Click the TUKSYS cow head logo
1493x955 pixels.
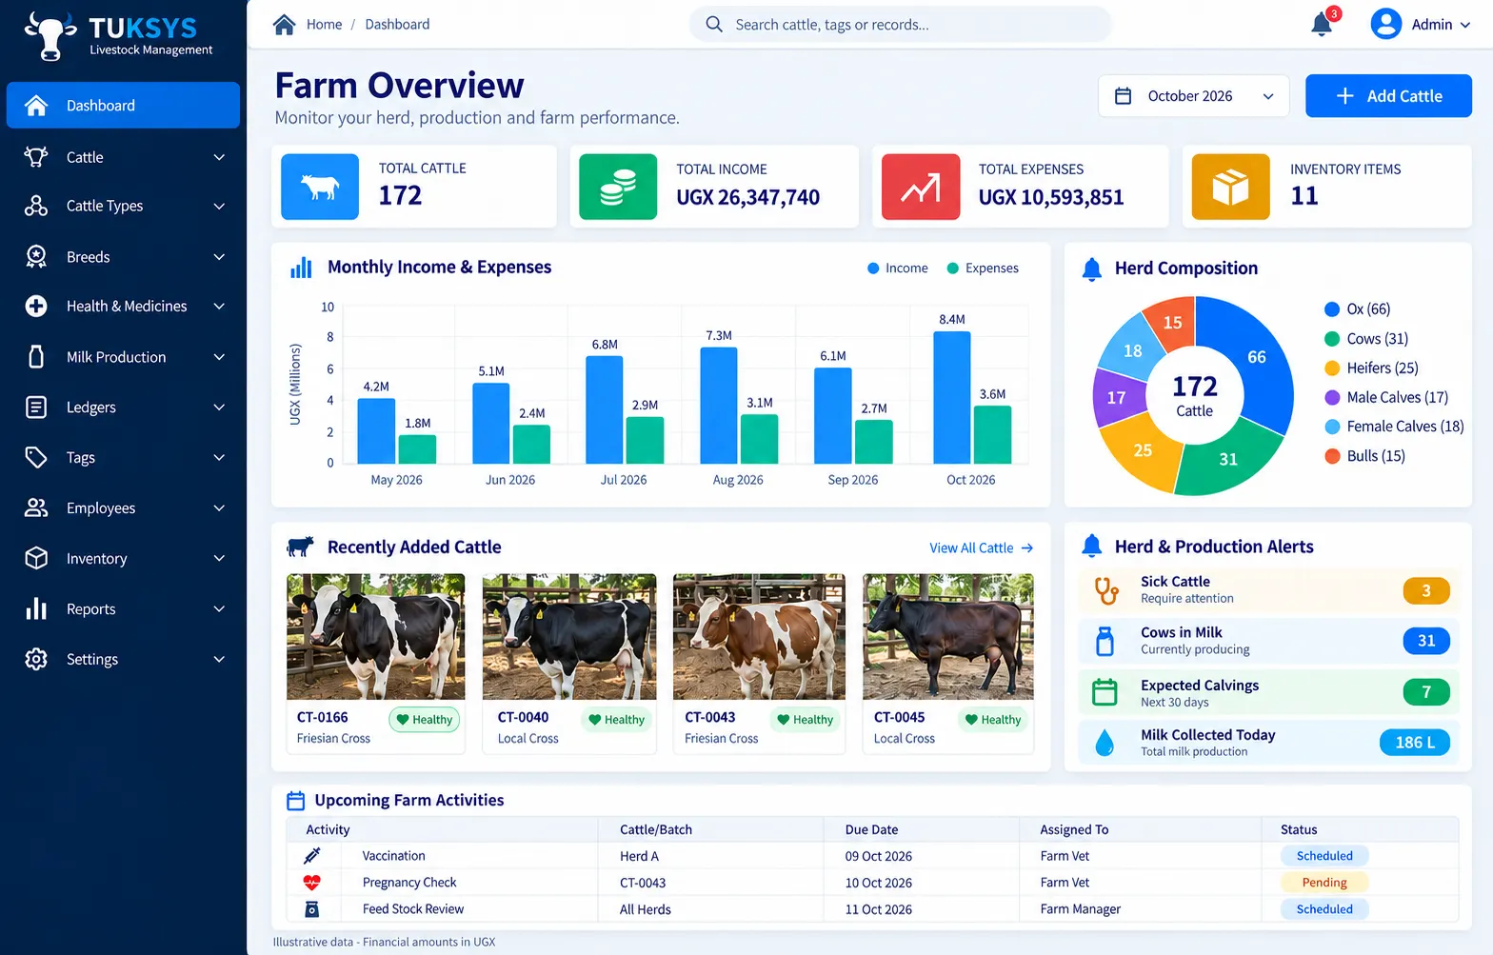tap(50, 36)
